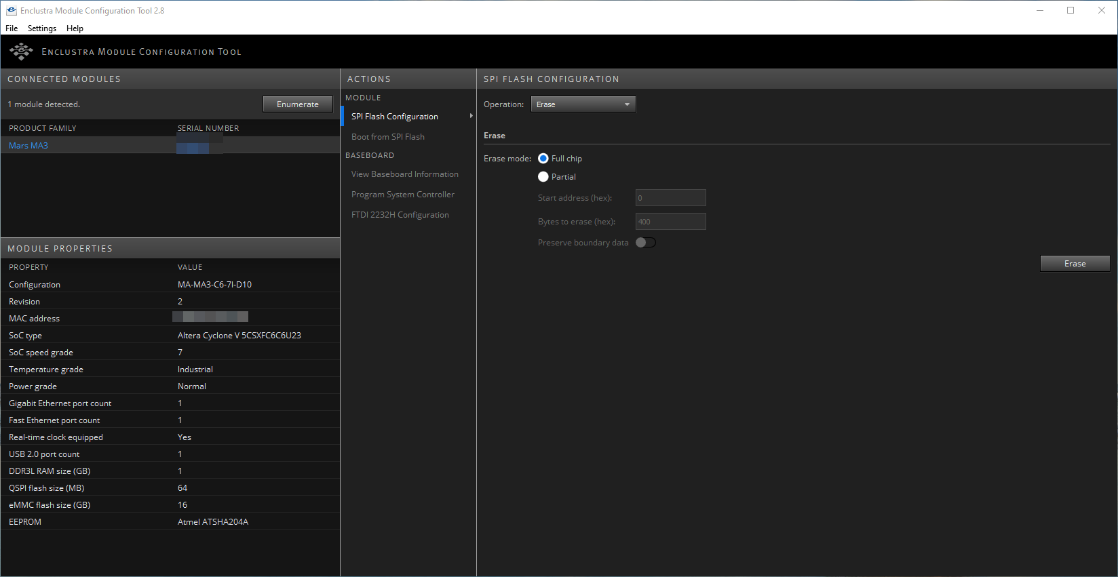Open FTDI 2232H Configuration action

click(x=400, y=215)
